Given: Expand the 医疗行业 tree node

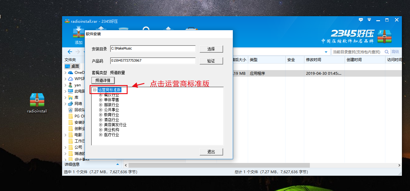Looking at the screenshot, I should [101, 135].
